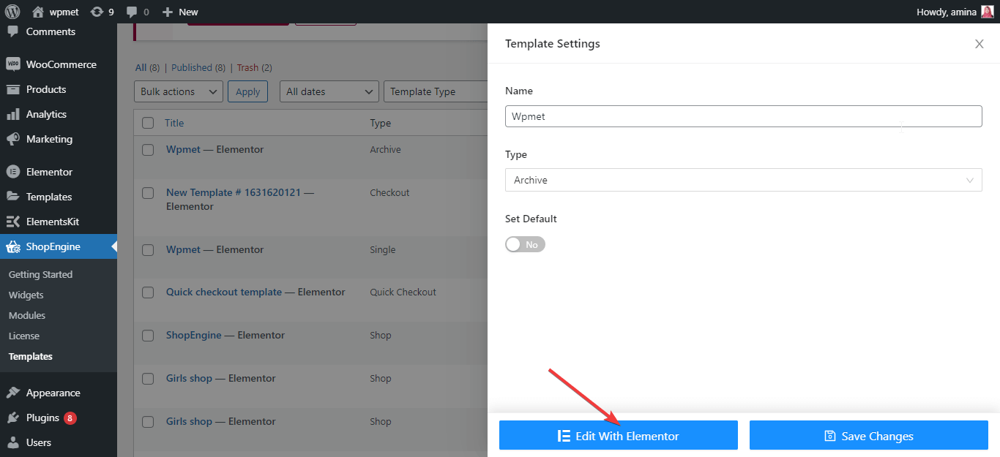
Task: Open the Getting Started submenu item
Action: (40, 274)
